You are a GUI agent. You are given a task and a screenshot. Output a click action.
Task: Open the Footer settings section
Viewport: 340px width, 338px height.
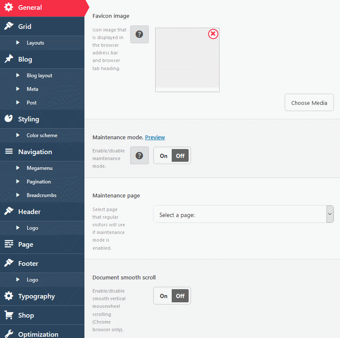(42, 263)
